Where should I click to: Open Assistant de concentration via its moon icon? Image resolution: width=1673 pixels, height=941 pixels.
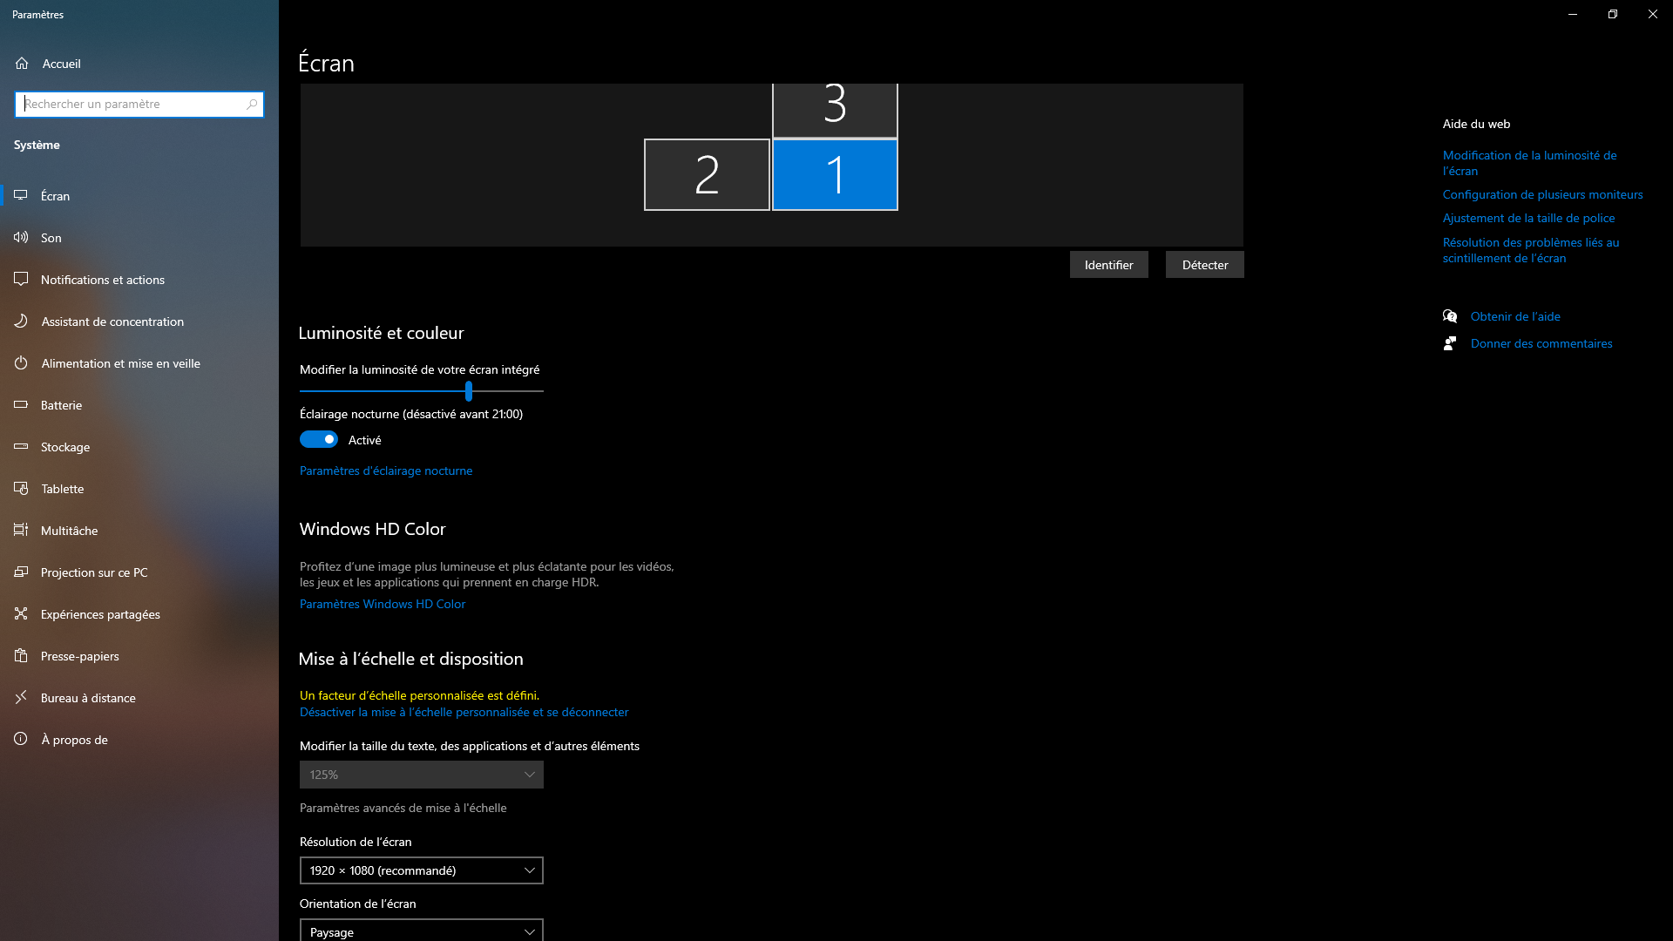[x=21, y=321]
